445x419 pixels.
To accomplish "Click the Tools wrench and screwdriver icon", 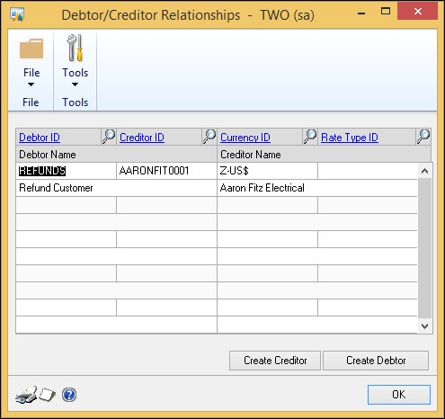I will coord(75,48).
